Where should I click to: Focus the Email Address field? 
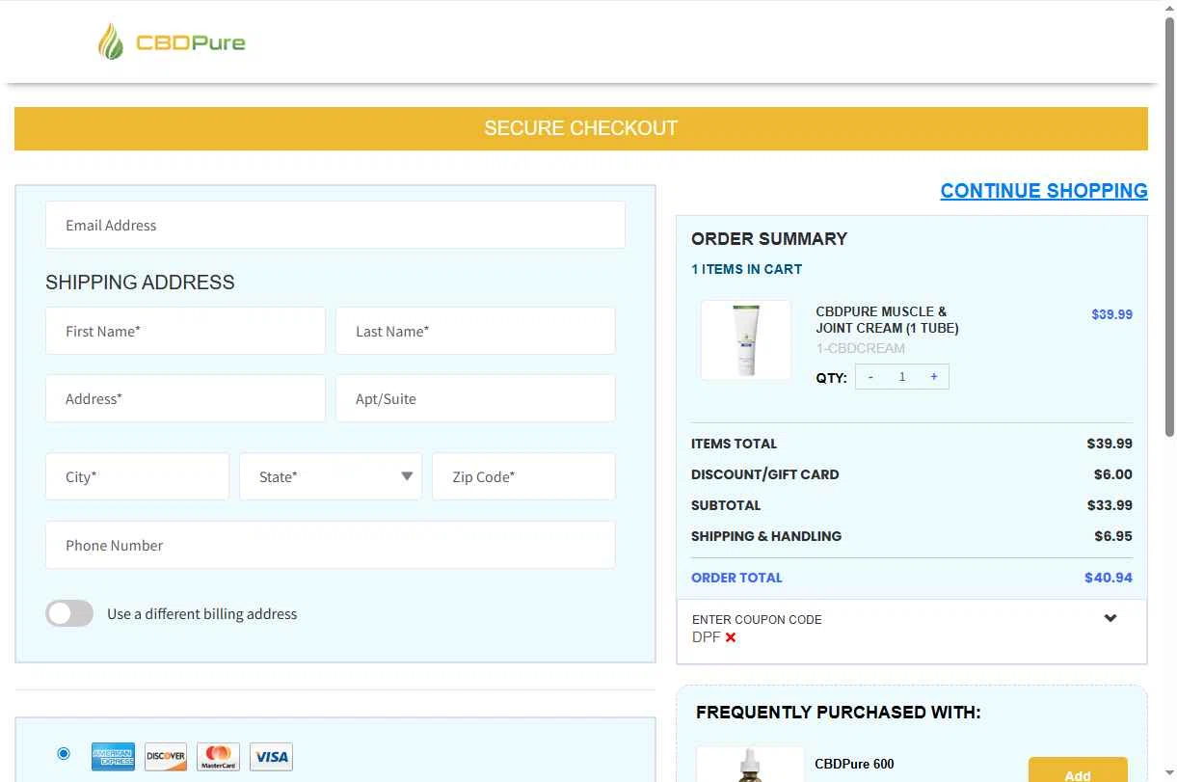pos(335,225)
